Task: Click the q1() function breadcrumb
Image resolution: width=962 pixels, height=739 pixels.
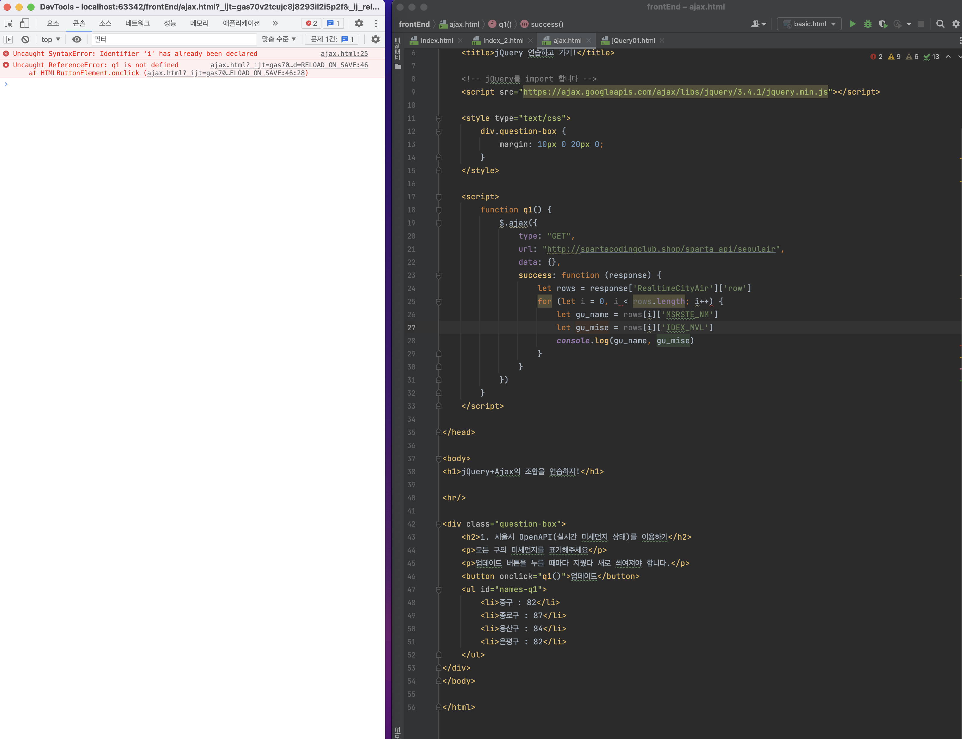Action: pyautogui.click(x=500, y=24)
